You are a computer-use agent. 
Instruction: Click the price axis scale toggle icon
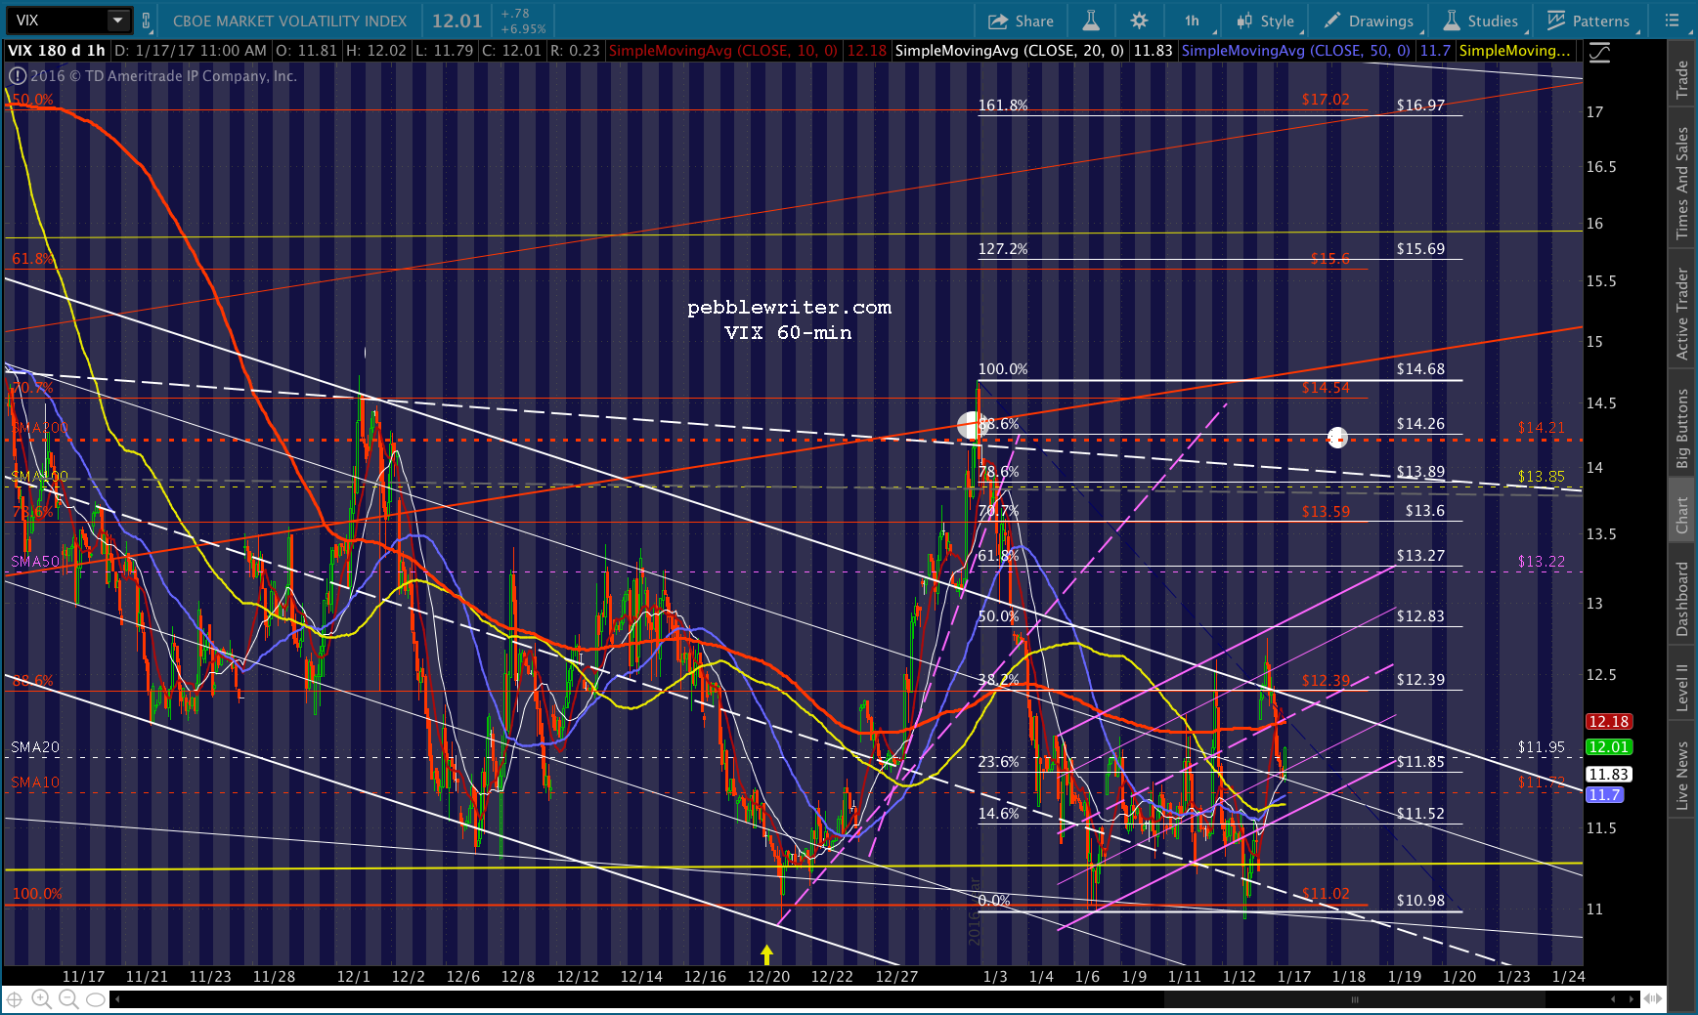pos(1599,53)
